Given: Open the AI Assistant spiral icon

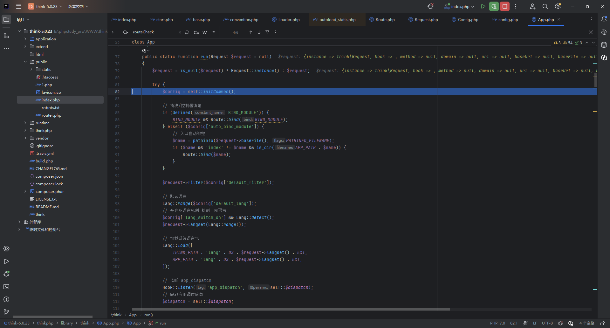Looking at the screenshot, I should (604, 32).
